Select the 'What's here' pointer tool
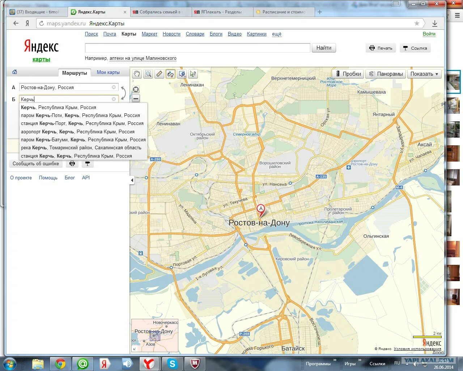The image size is (463, 371). [x=193, y=74]
